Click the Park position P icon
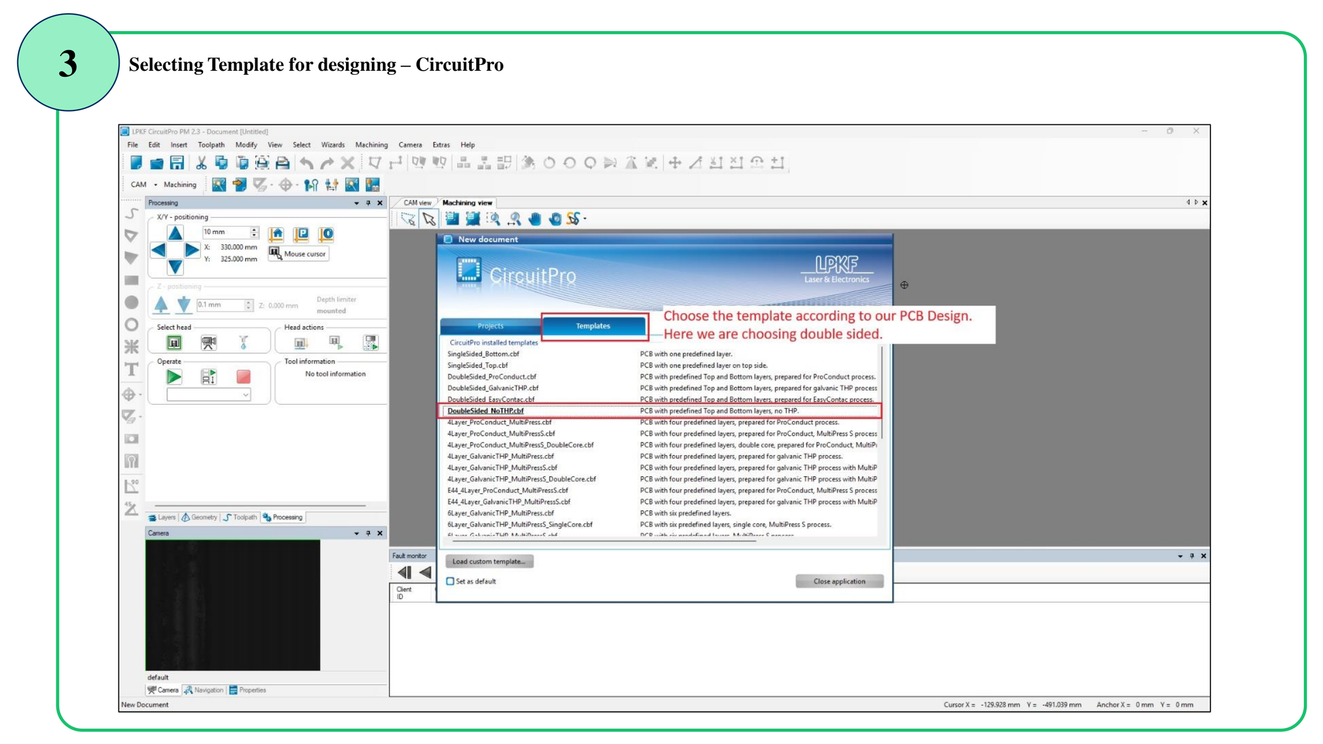The height and width of the screenshot is (744, 1323). click(x=301, y=234)
